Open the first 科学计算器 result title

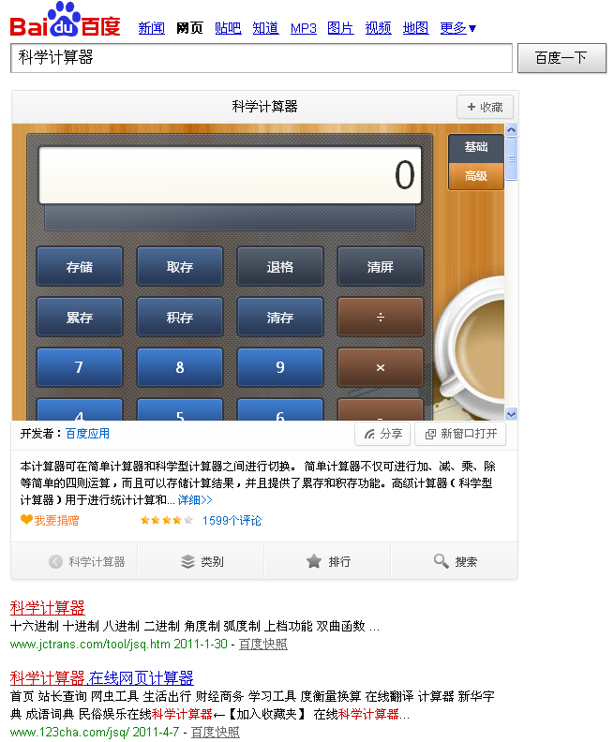tap(48, 608)
